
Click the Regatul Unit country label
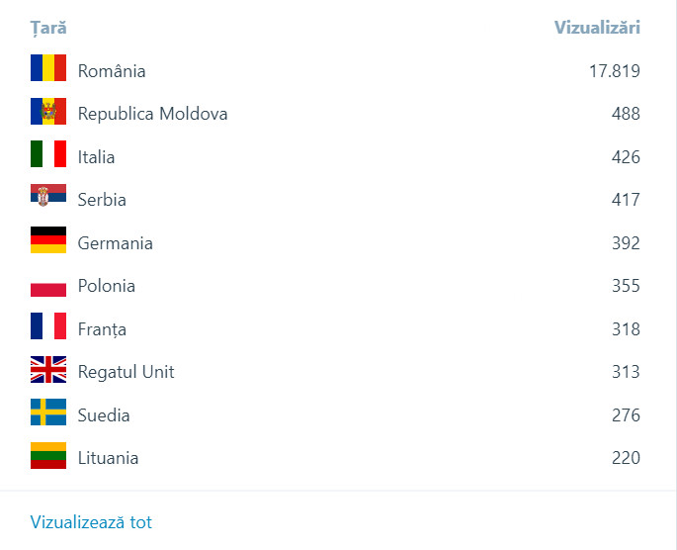(x=126, y=372)
